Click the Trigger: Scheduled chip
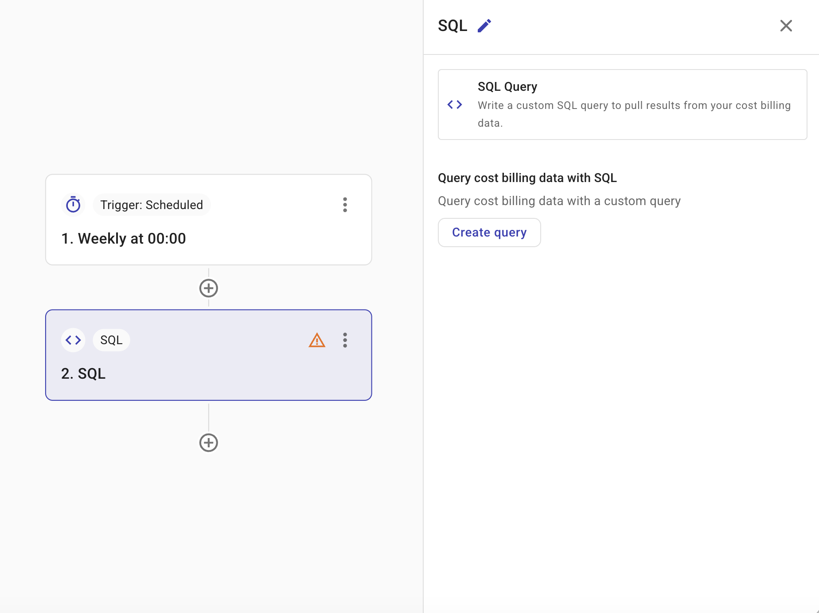819x613 pixels. click(152, 205)
